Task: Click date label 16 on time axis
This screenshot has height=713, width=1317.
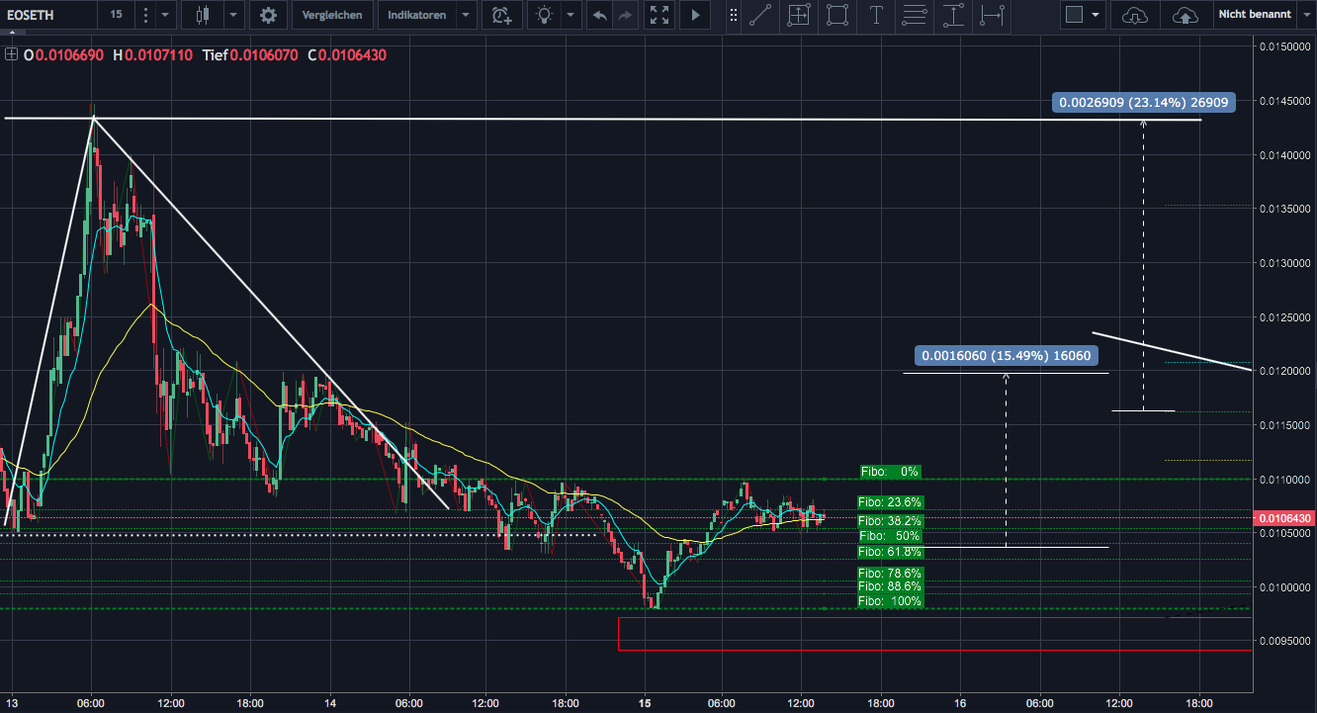Action: [960, 703]
